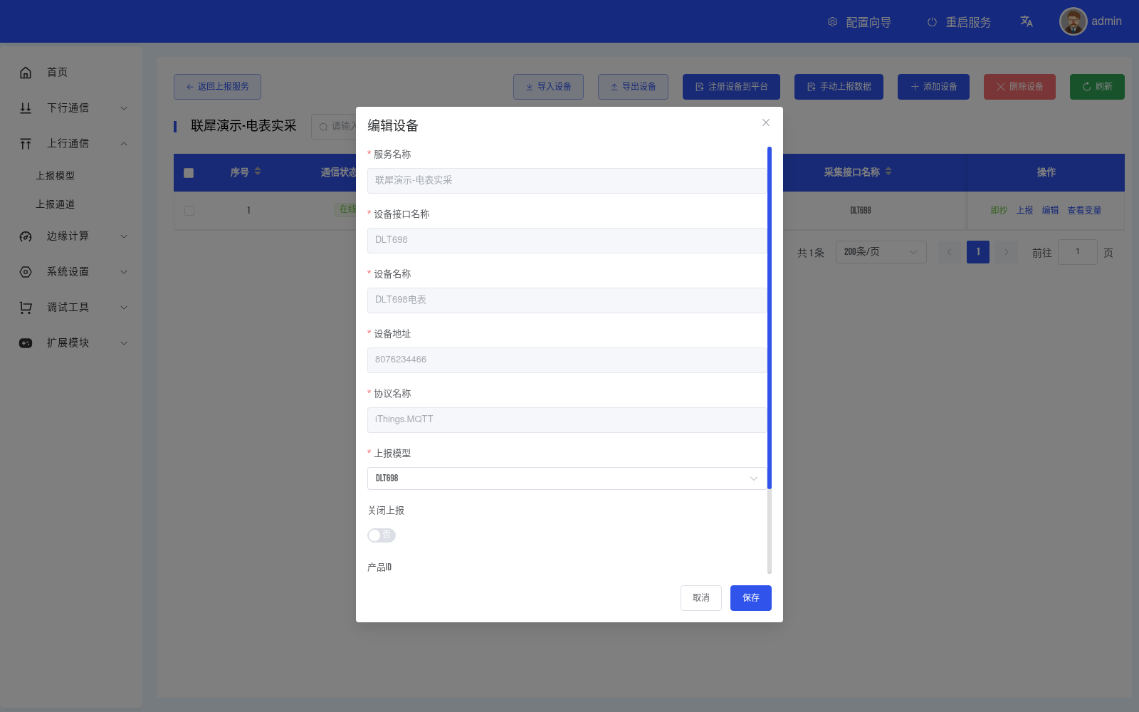Click the 边缘计算 gauge icon

pyautogui.click(x=26, y=236)
